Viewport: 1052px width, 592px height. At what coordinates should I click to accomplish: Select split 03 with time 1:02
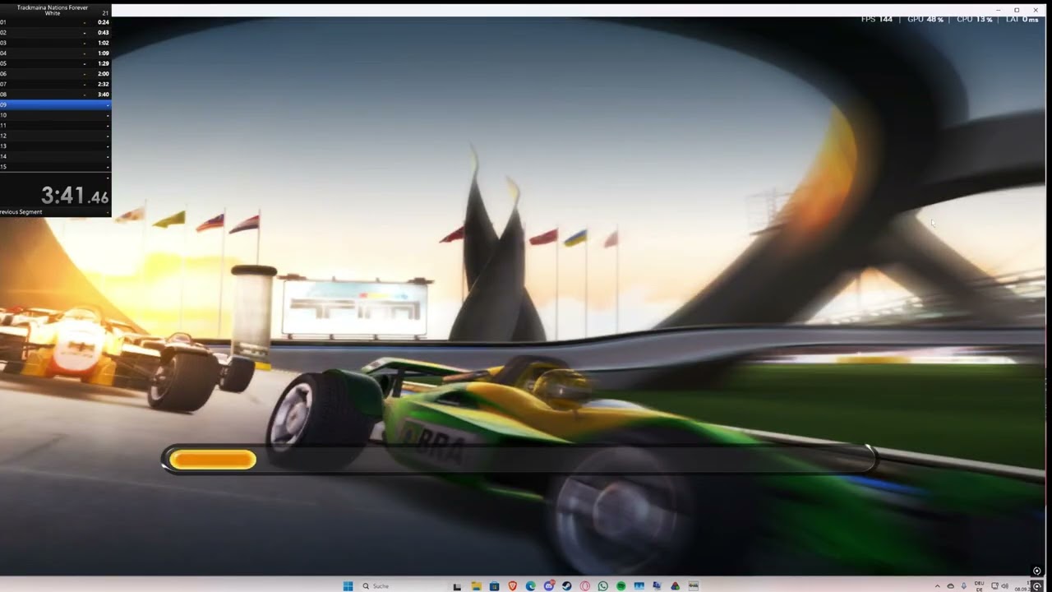(x=55, y=43)
